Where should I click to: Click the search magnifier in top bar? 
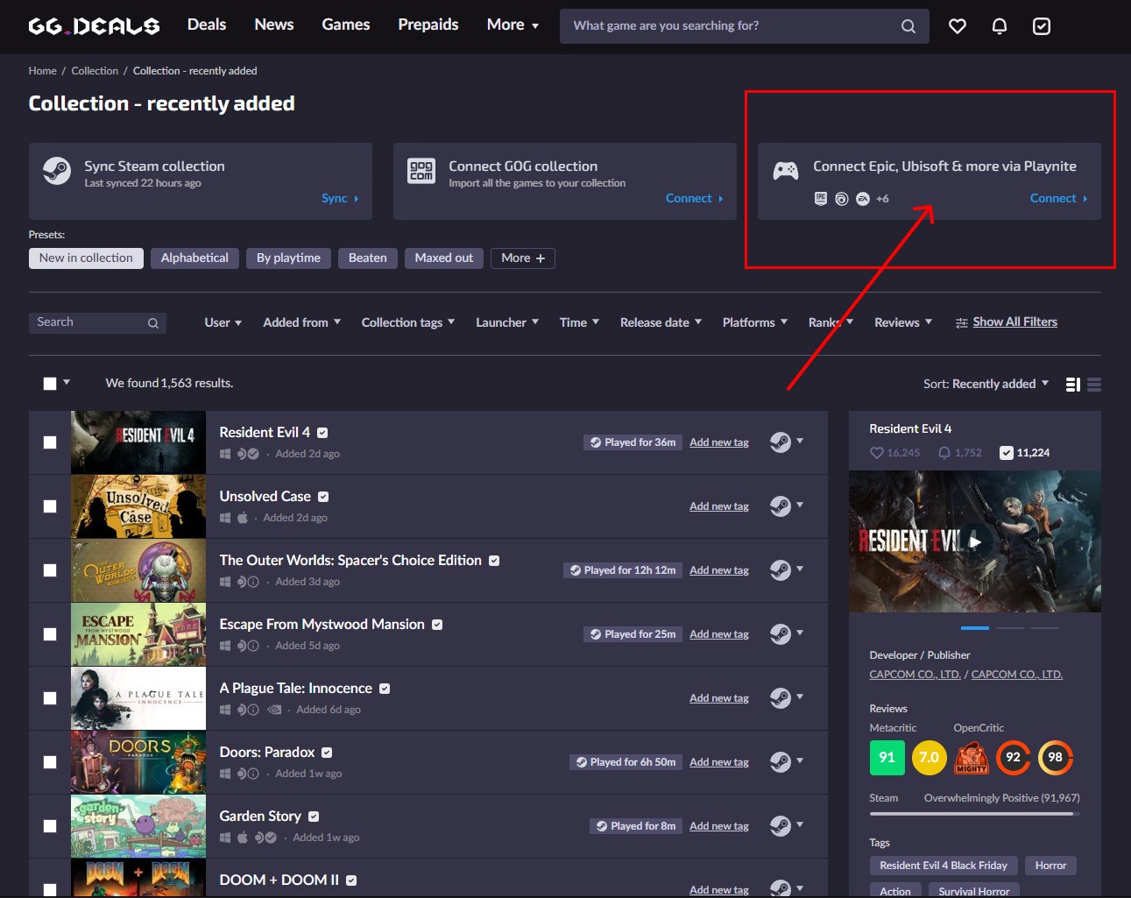pos(908,26)
